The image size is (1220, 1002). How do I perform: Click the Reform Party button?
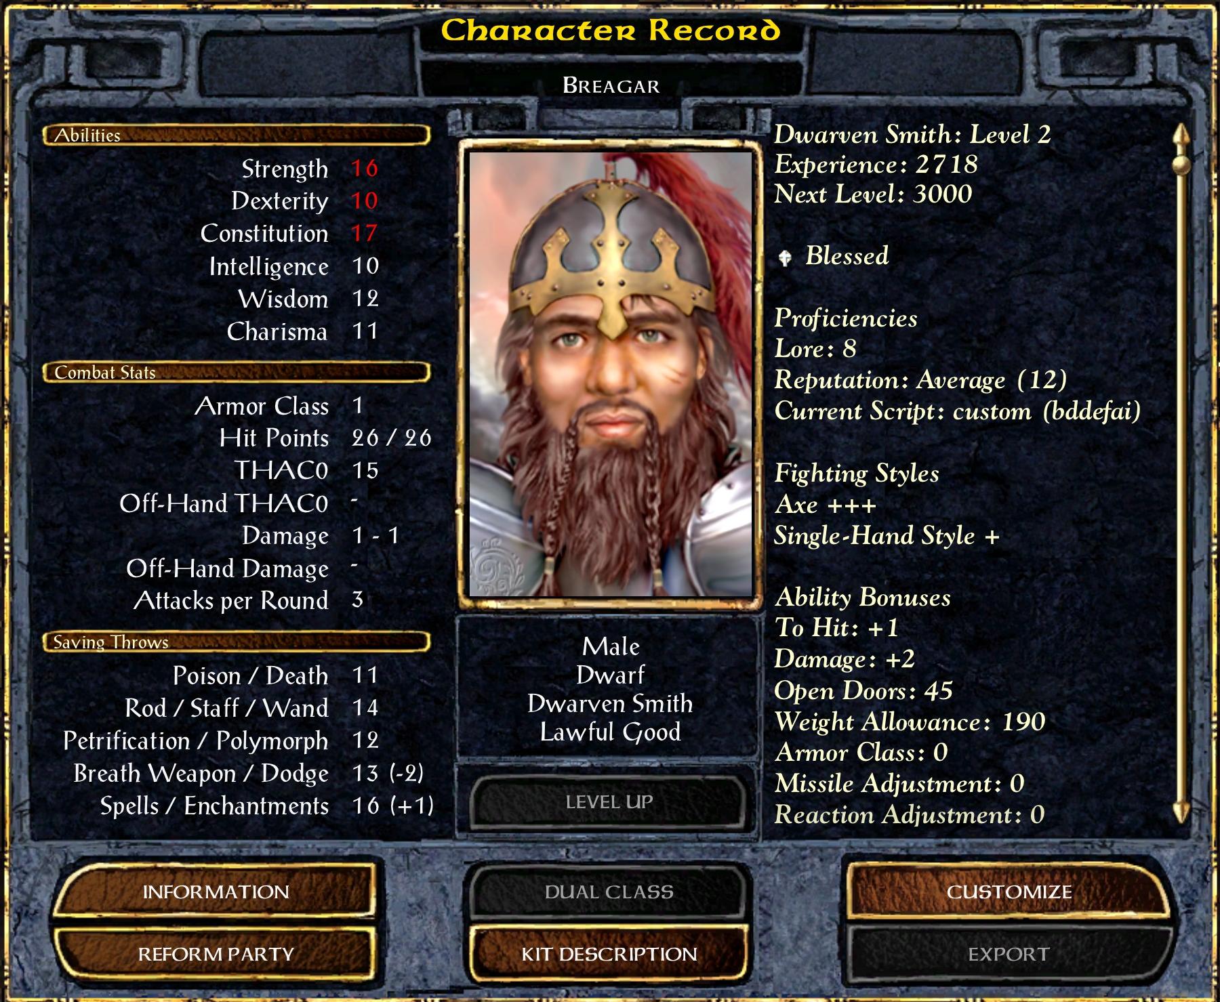pos(215,954)
